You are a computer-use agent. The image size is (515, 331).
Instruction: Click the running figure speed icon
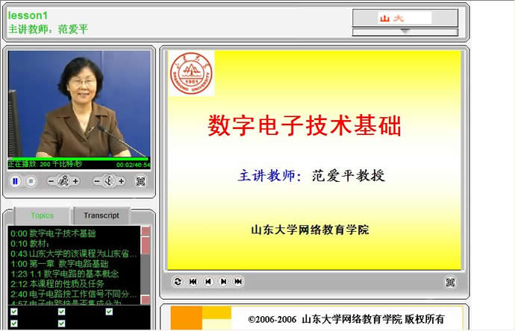pos(63,181)
